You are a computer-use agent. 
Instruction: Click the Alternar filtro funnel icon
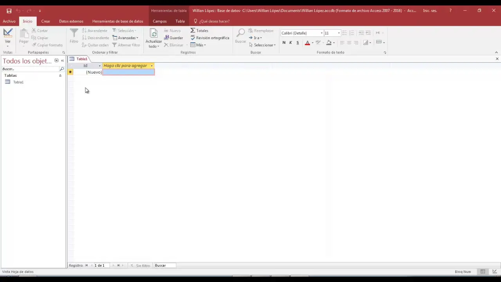click(x=115, y=45)
